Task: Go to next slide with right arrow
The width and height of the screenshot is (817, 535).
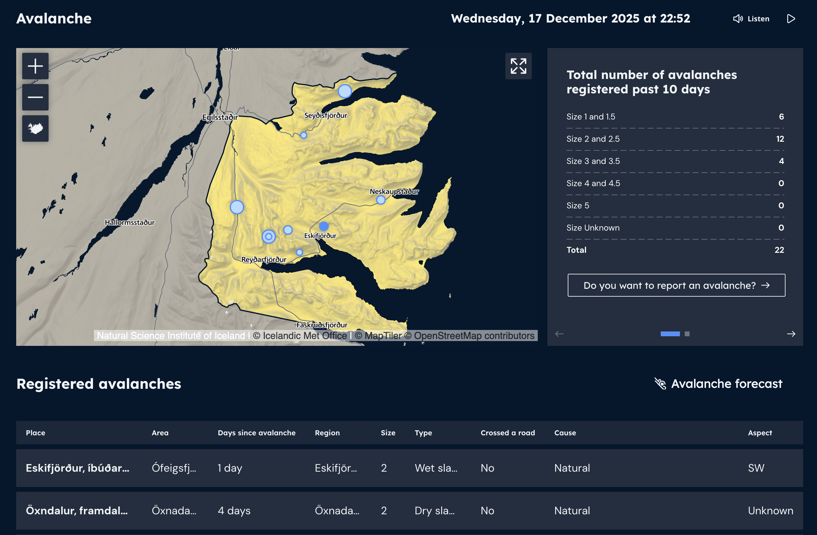Action: click(x=791, y=334)
